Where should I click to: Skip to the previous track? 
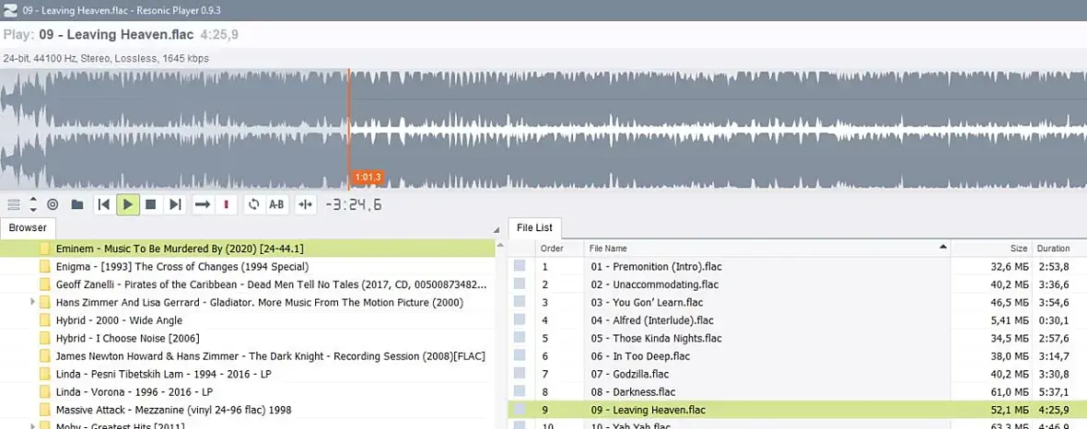point(104,204)
